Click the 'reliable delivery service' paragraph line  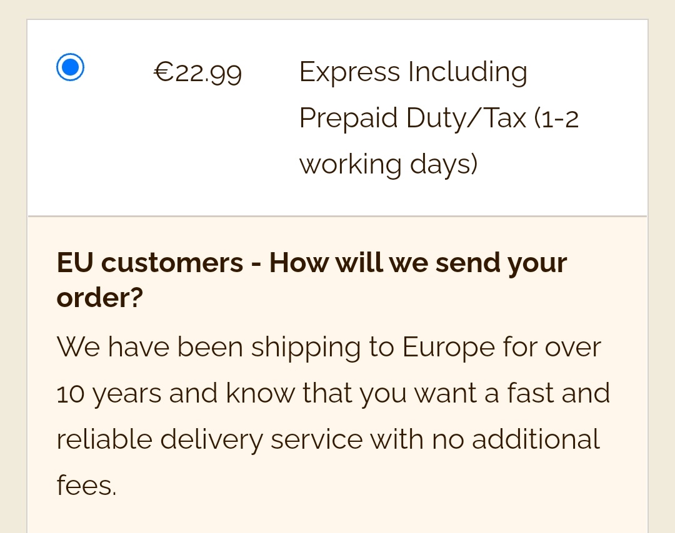tap(328, 439)
